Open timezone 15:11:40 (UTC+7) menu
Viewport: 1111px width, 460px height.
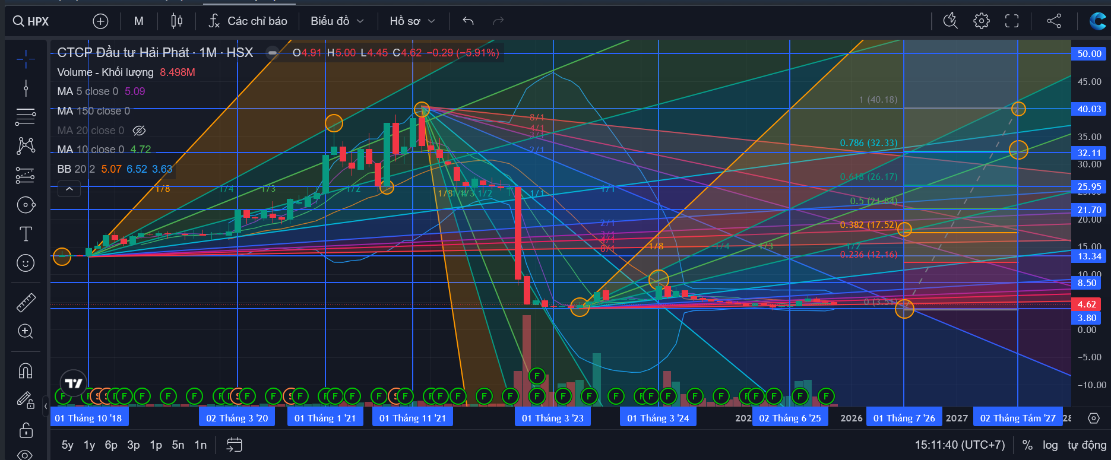coord(960,445)
